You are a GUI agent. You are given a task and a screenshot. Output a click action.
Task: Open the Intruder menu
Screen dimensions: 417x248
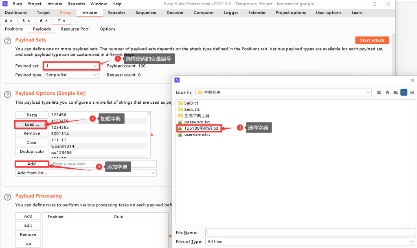pos(54,4)
